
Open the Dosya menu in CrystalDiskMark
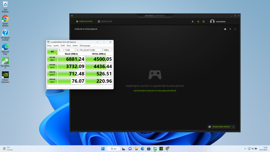tap(49, 46)
